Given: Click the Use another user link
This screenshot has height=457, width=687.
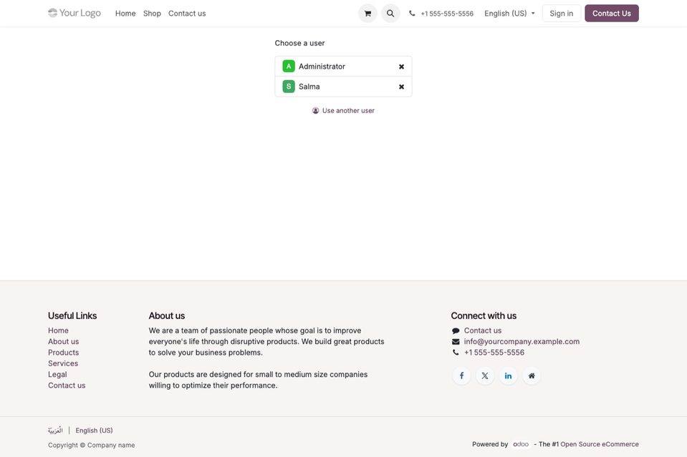Looking at the screenshot, I should [x=344, y=111].
